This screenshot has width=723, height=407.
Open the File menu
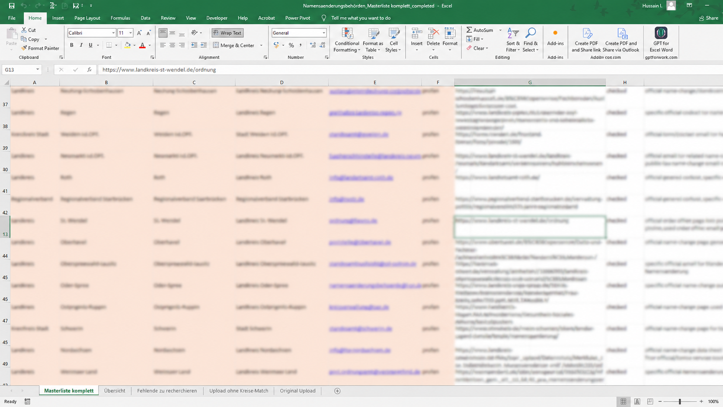click(x=12, y=18)
